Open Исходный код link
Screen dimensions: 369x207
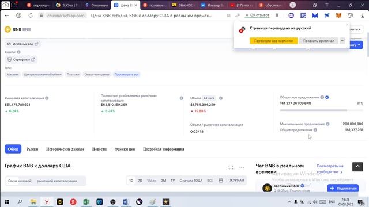pyautogui.click(x=22, y=44)
